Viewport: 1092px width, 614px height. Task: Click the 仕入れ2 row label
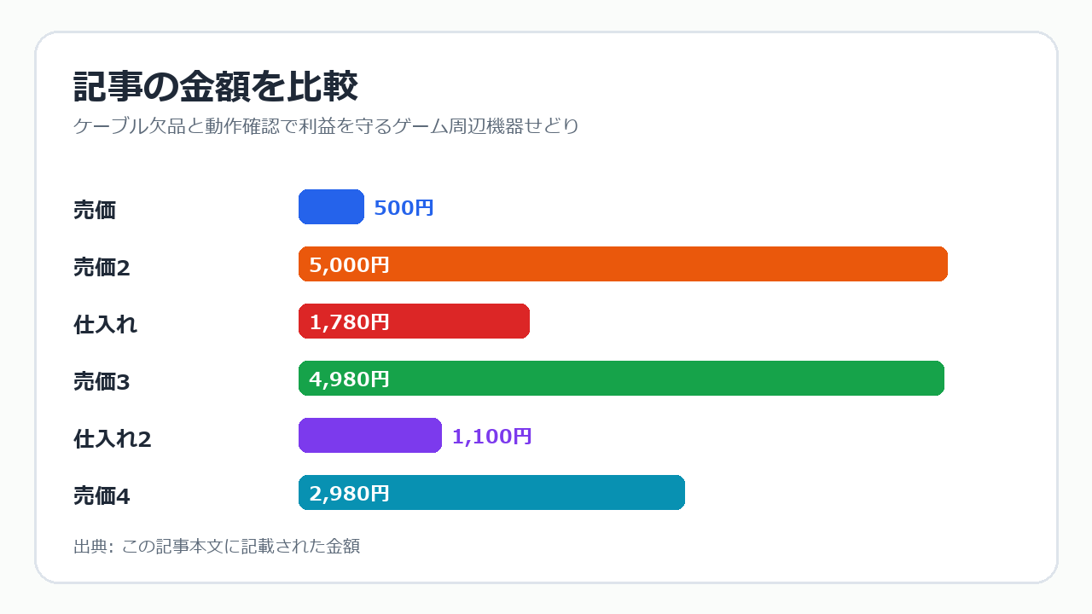tap(113, 438)
